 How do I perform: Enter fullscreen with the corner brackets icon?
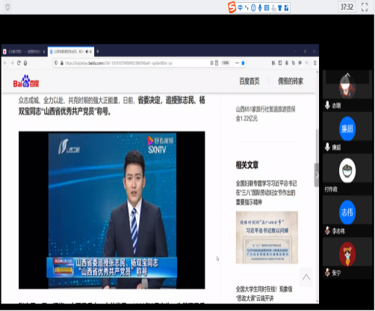365,7
